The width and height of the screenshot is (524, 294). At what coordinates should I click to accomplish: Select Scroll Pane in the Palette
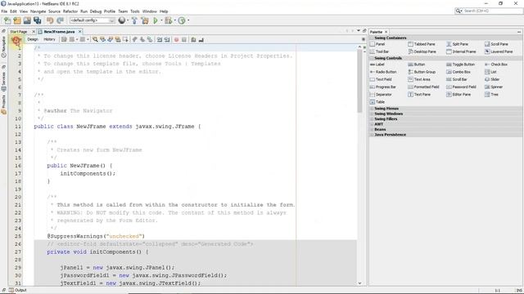496,44
